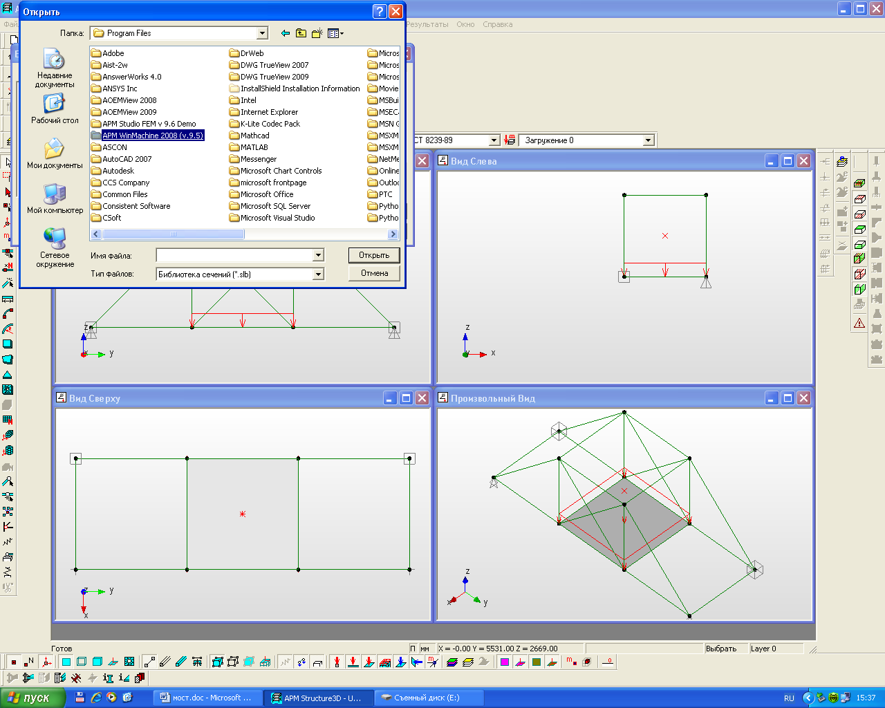Select the Consistent Software folder
This screenshot has width=885, height=708.
[131, 206]
